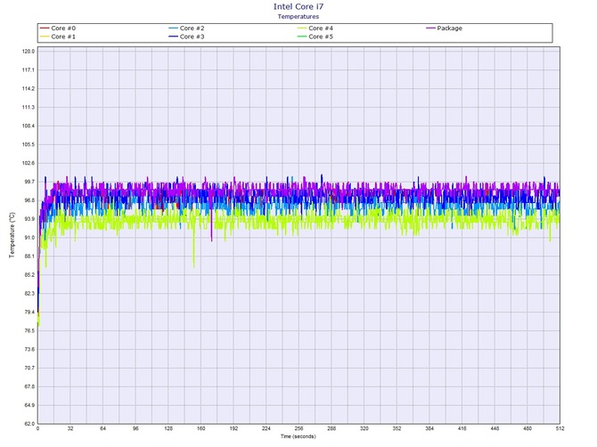The height and width of the screenshot is (447, 597).
Task: Click the Time (seconds) axis label
Action: (298, 436)
